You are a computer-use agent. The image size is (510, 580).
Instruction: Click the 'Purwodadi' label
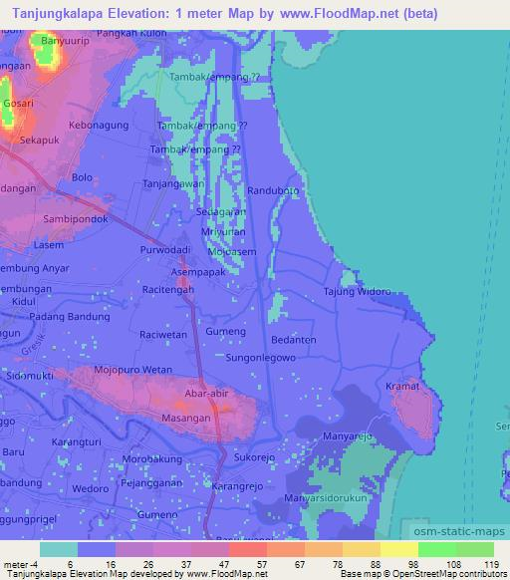point(165,250)
